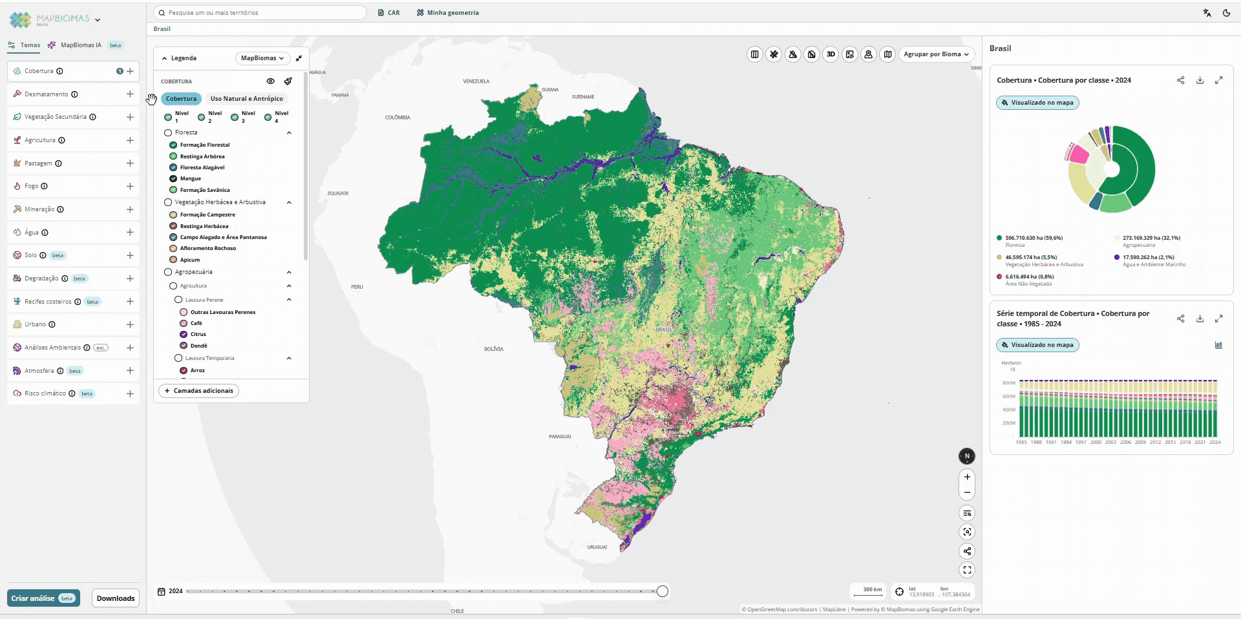1241x619 pixels.
Task: Click the focus search map control
Action: tap(967, 532)
